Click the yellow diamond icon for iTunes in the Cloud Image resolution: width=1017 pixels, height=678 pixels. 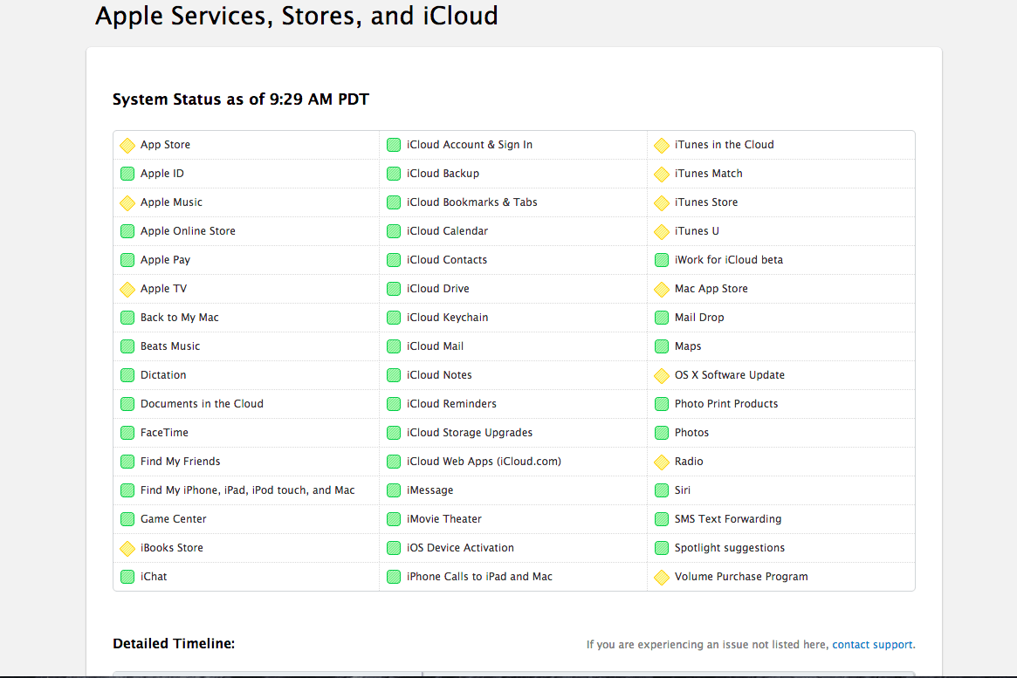662,145
